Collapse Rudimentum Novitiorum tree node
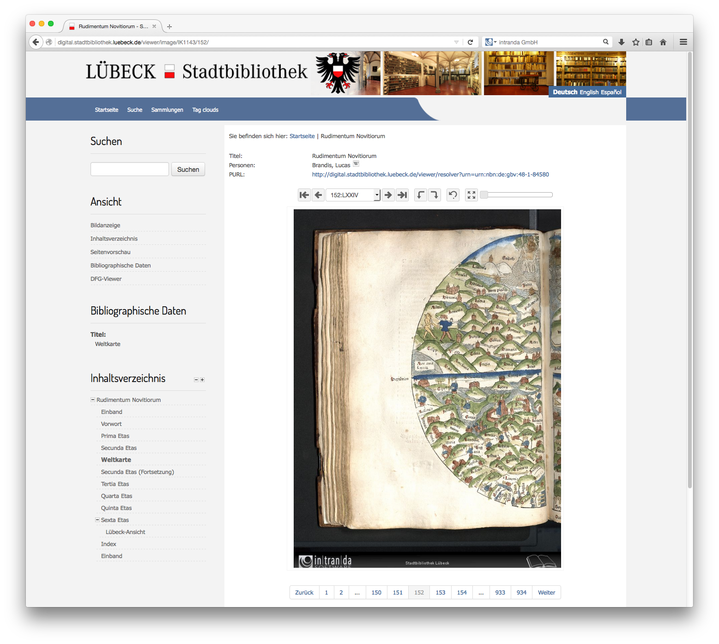The width and height of the screenshot is (719, 644). 93,400
